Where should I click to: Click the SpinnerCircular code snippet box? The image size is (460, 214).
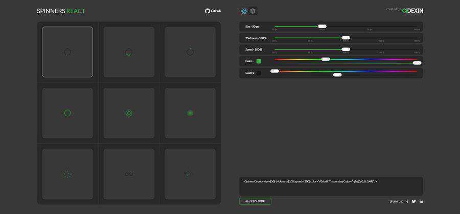pos(331,185)
